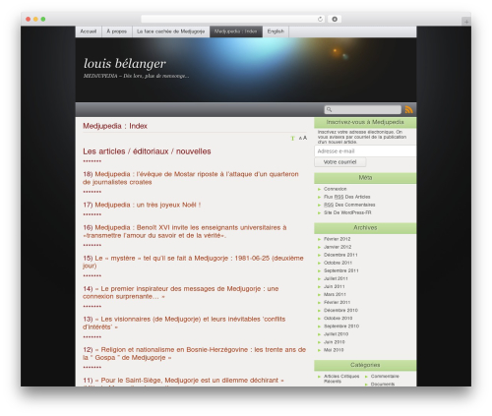Click the browser address bar

point(233,19)
